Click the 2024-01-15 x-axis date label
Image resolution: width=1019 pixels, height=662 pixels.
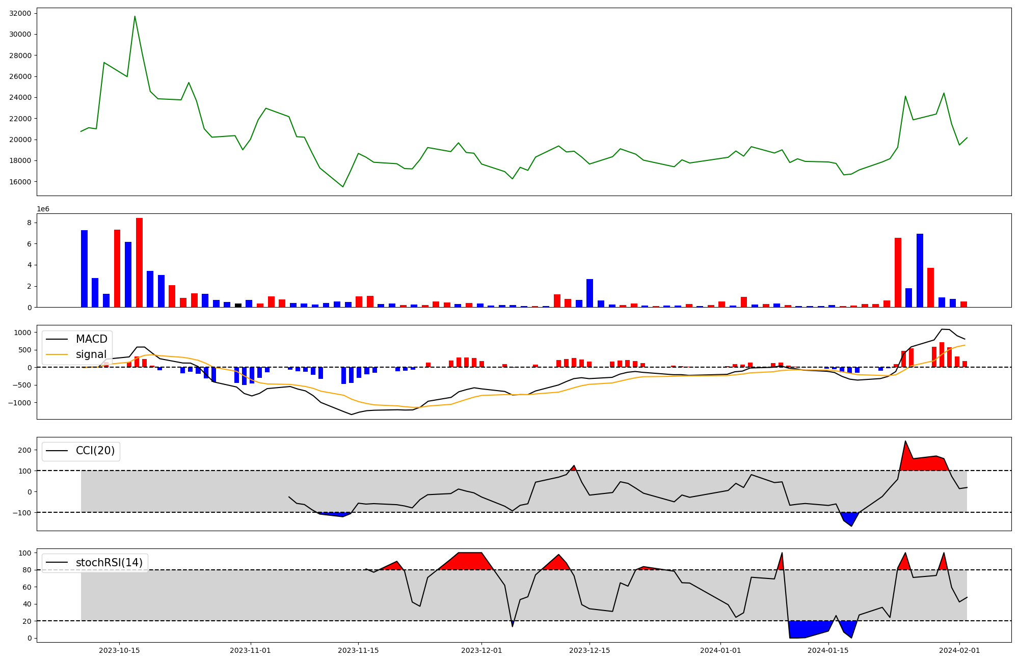828,650
